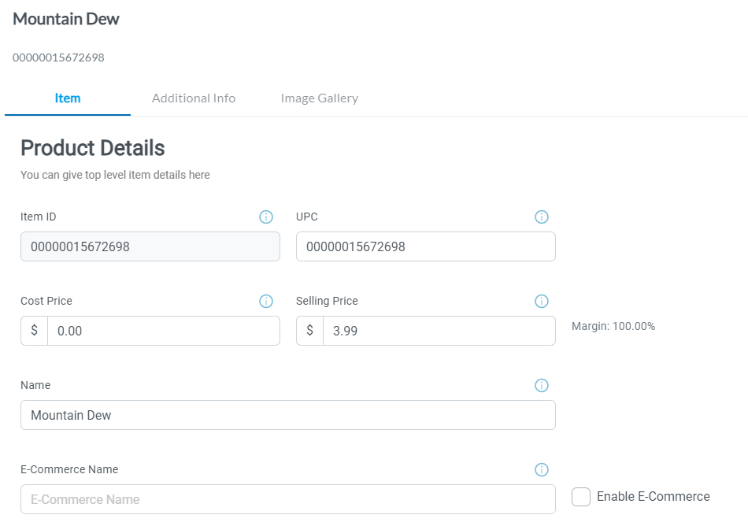This screenshot has height=526, width=748.
Task: Open the UPC info icon
Action: (x=542, y=217)
